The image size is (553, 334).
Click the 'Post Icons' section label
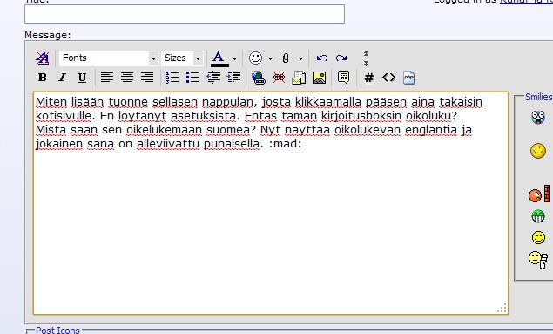coord(57,331)
